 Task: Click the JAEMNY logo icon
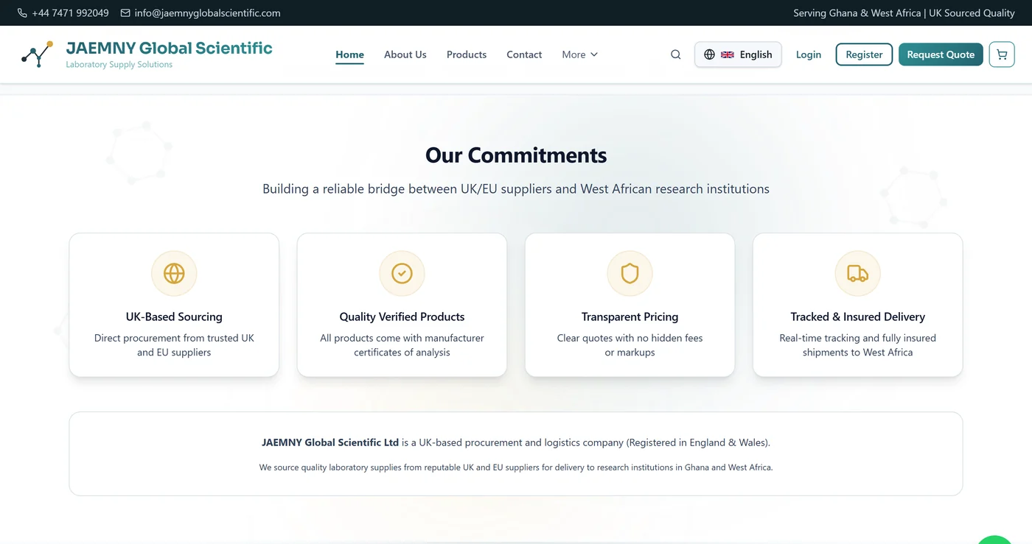pos(37,54)
